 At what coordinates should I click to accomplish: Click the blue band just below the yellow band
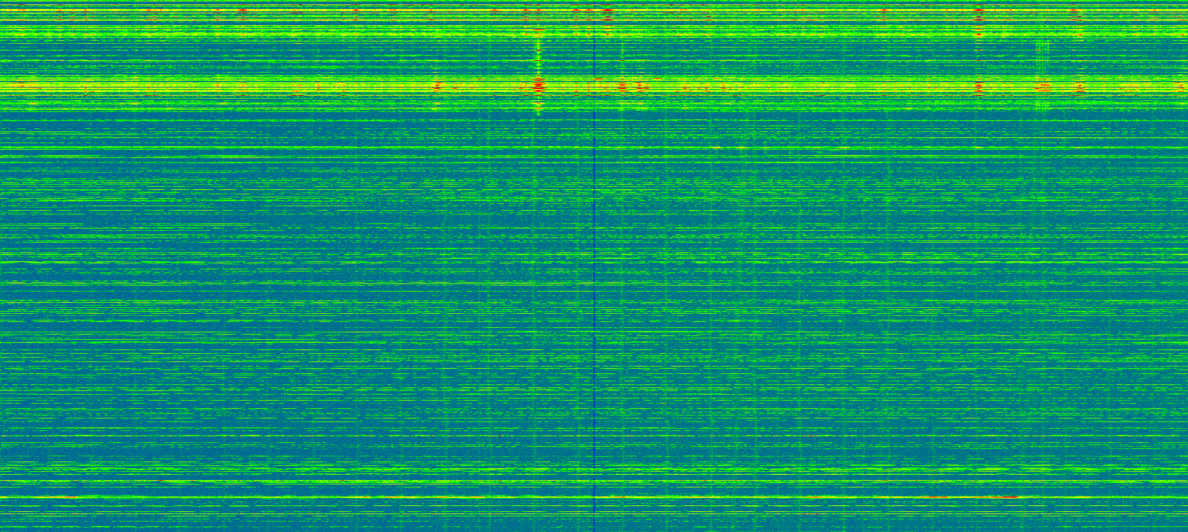tap(297, 128)
